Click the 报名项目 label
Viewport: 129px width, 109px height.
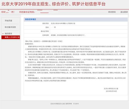point(46,23)
